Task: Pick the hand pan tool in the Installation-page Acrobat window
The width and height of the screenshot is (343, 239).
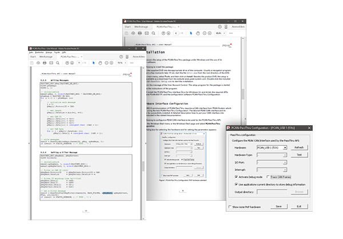Action: click(x=198, y=33)
